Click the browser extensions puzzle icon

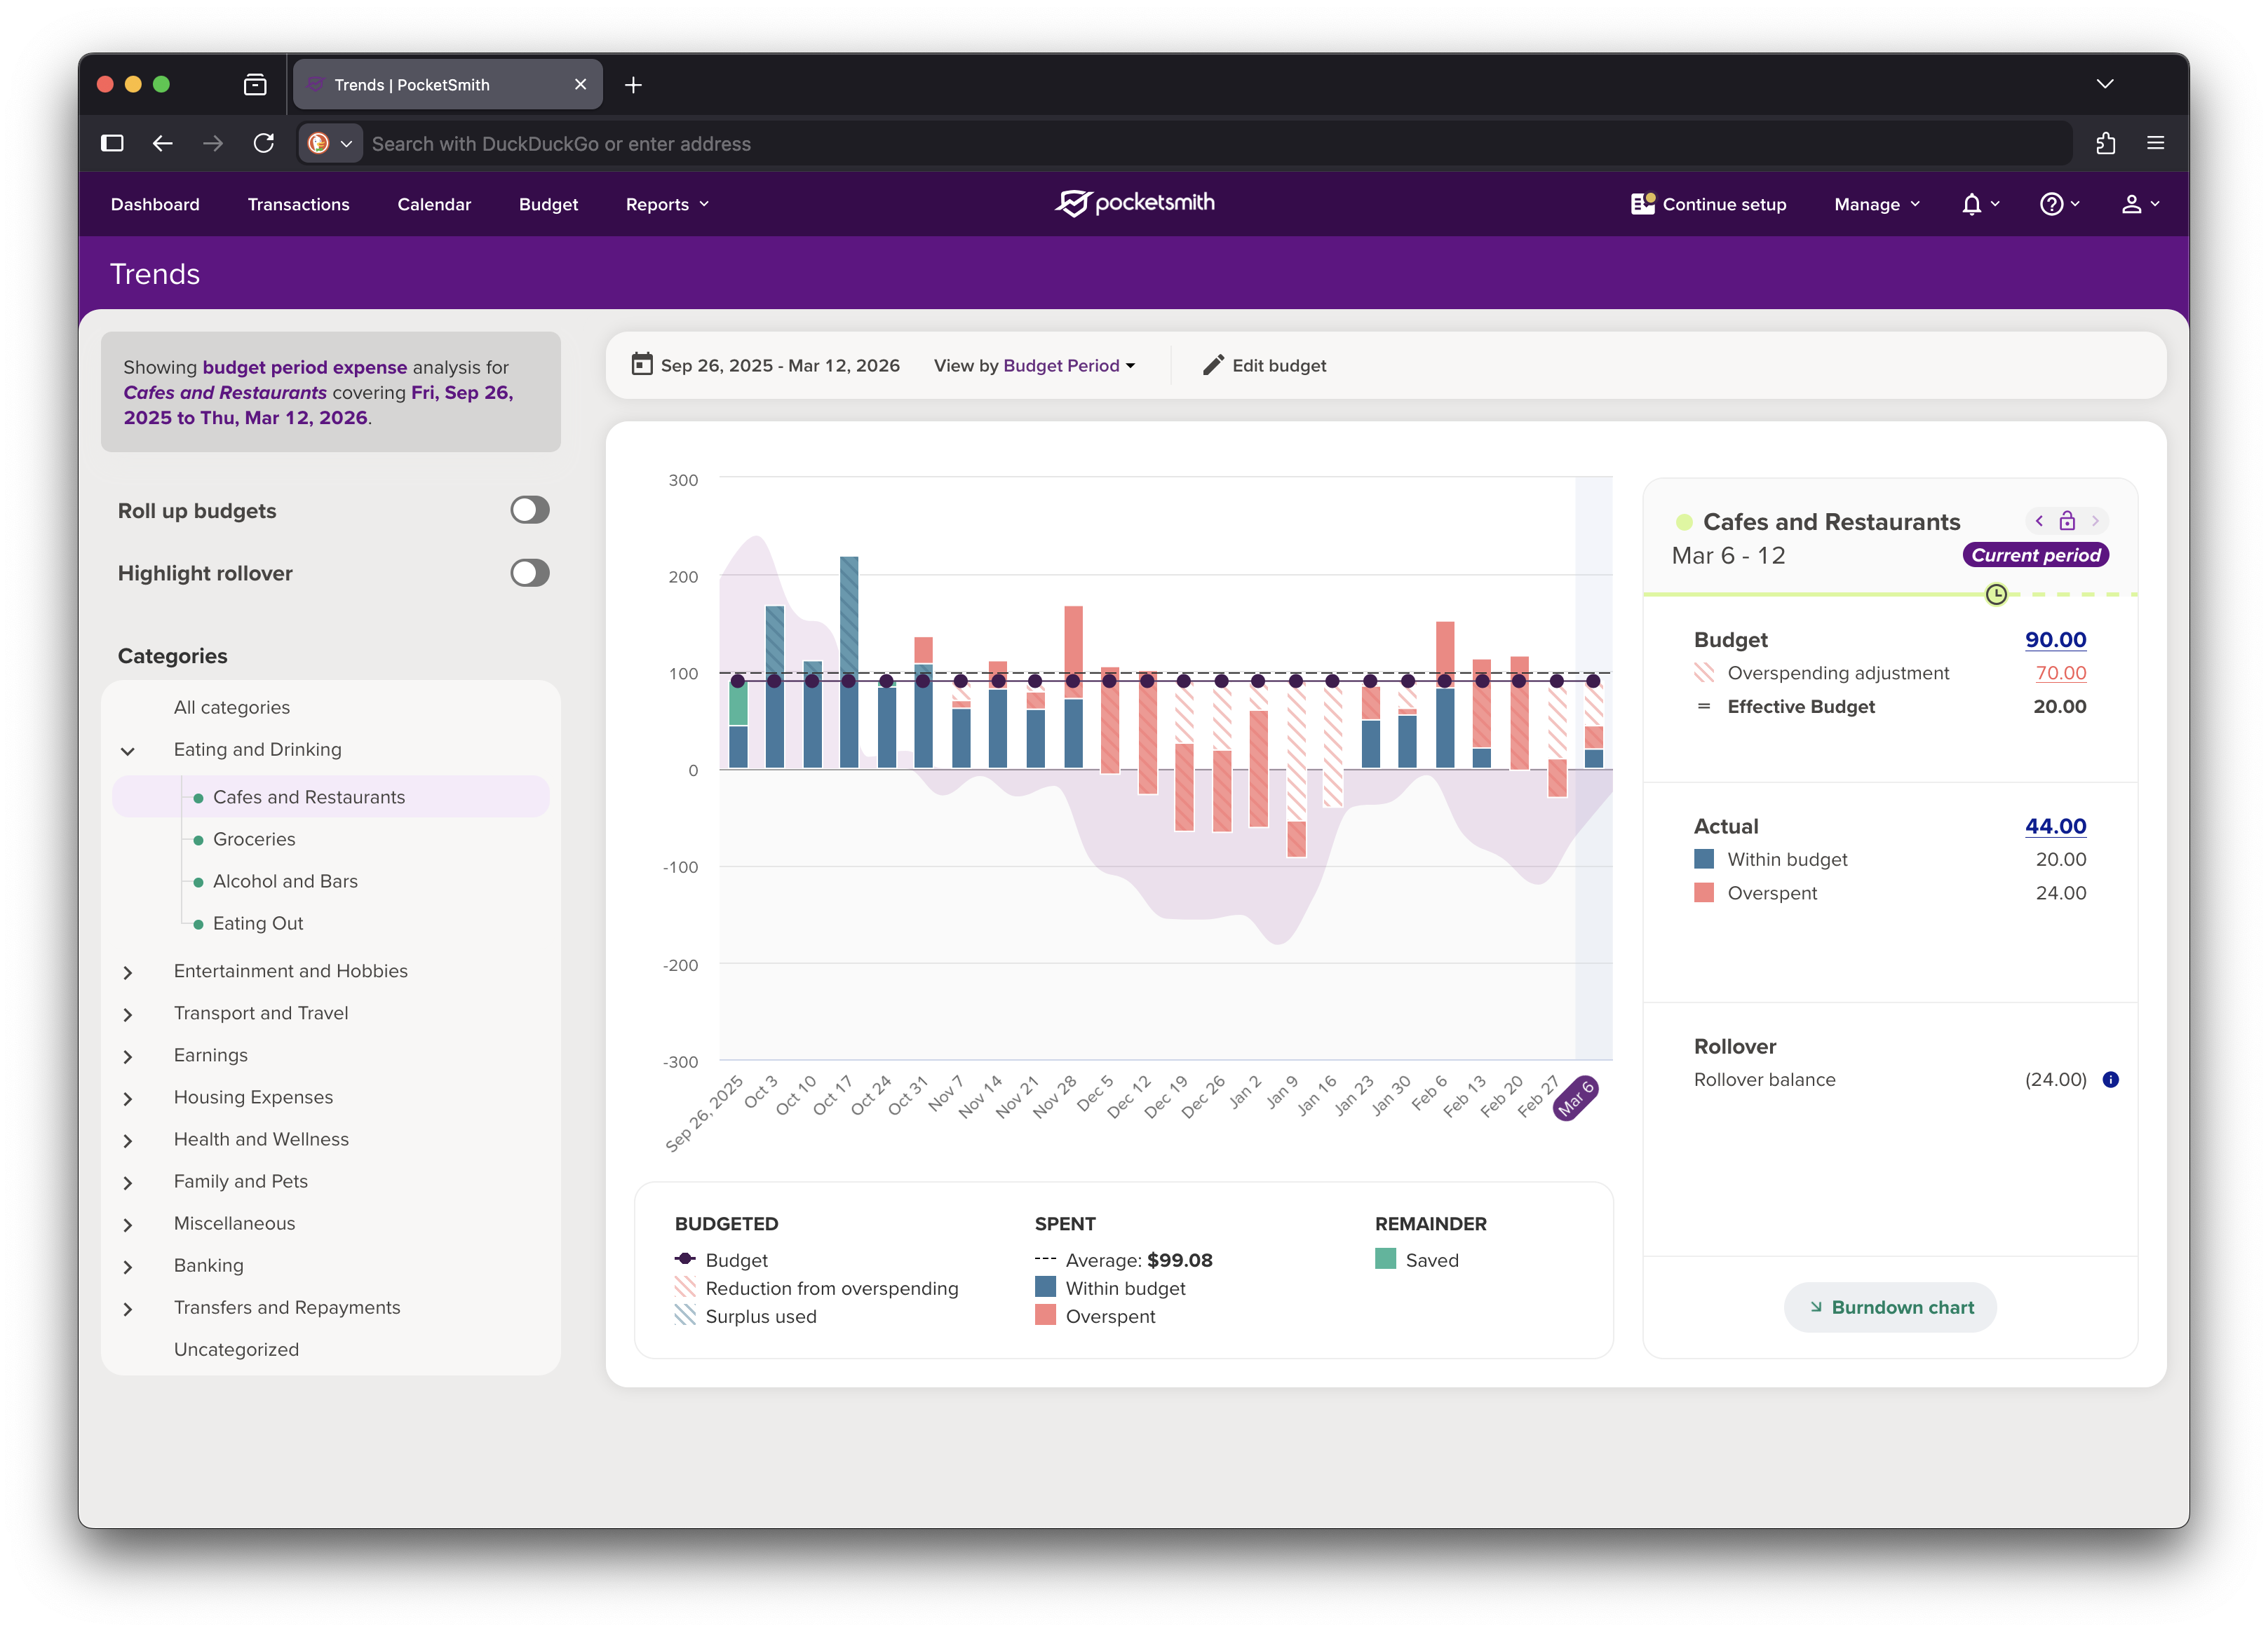point(2105,143)
